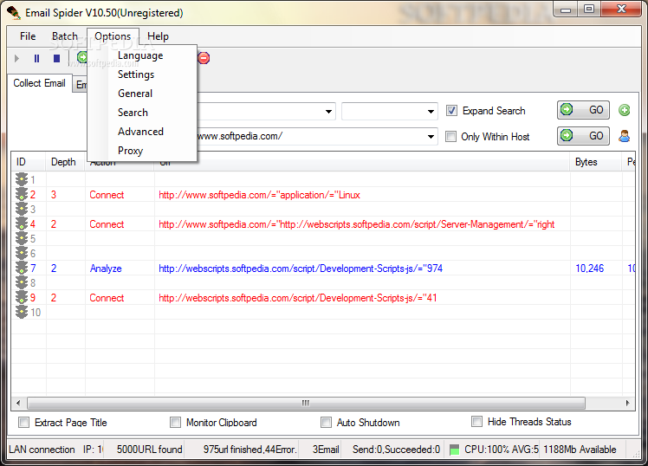Click the scrollbar left arrow
The width and height of the screenshot is (648, 466).
point(18,403)
